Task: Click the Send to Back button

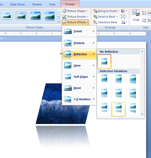Action: pos(104,17)
